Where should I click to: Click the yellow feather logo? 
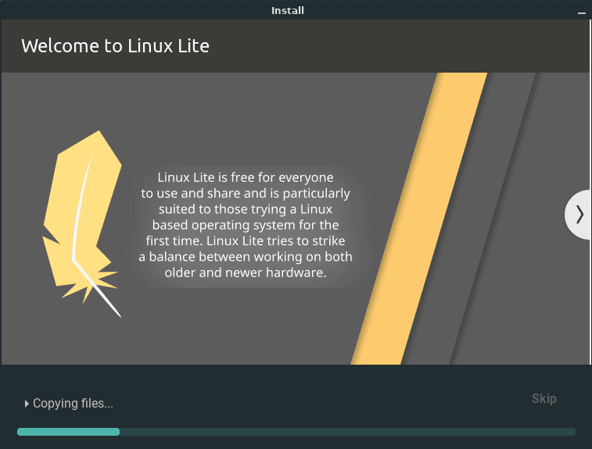coord(82,224)
